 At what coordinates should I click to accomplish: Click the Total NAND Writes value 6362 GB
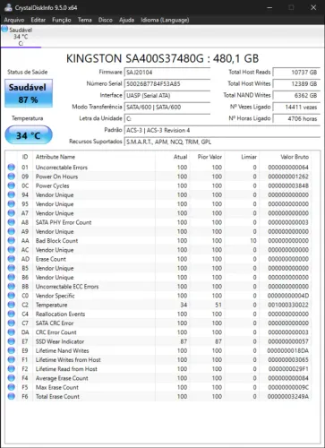click(296, 96)
